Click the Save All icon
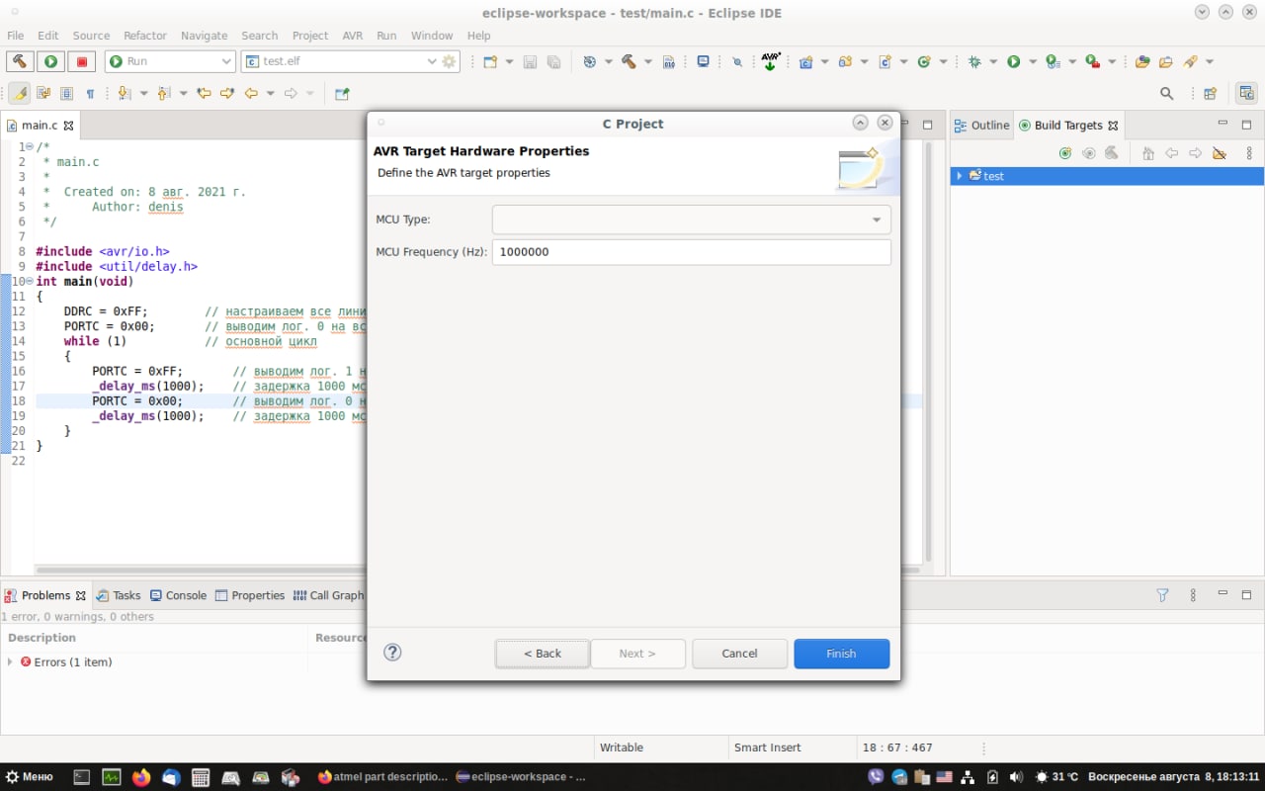Image resolution: width=1265 pixels, height=791 pixels. tap(553, 61)
